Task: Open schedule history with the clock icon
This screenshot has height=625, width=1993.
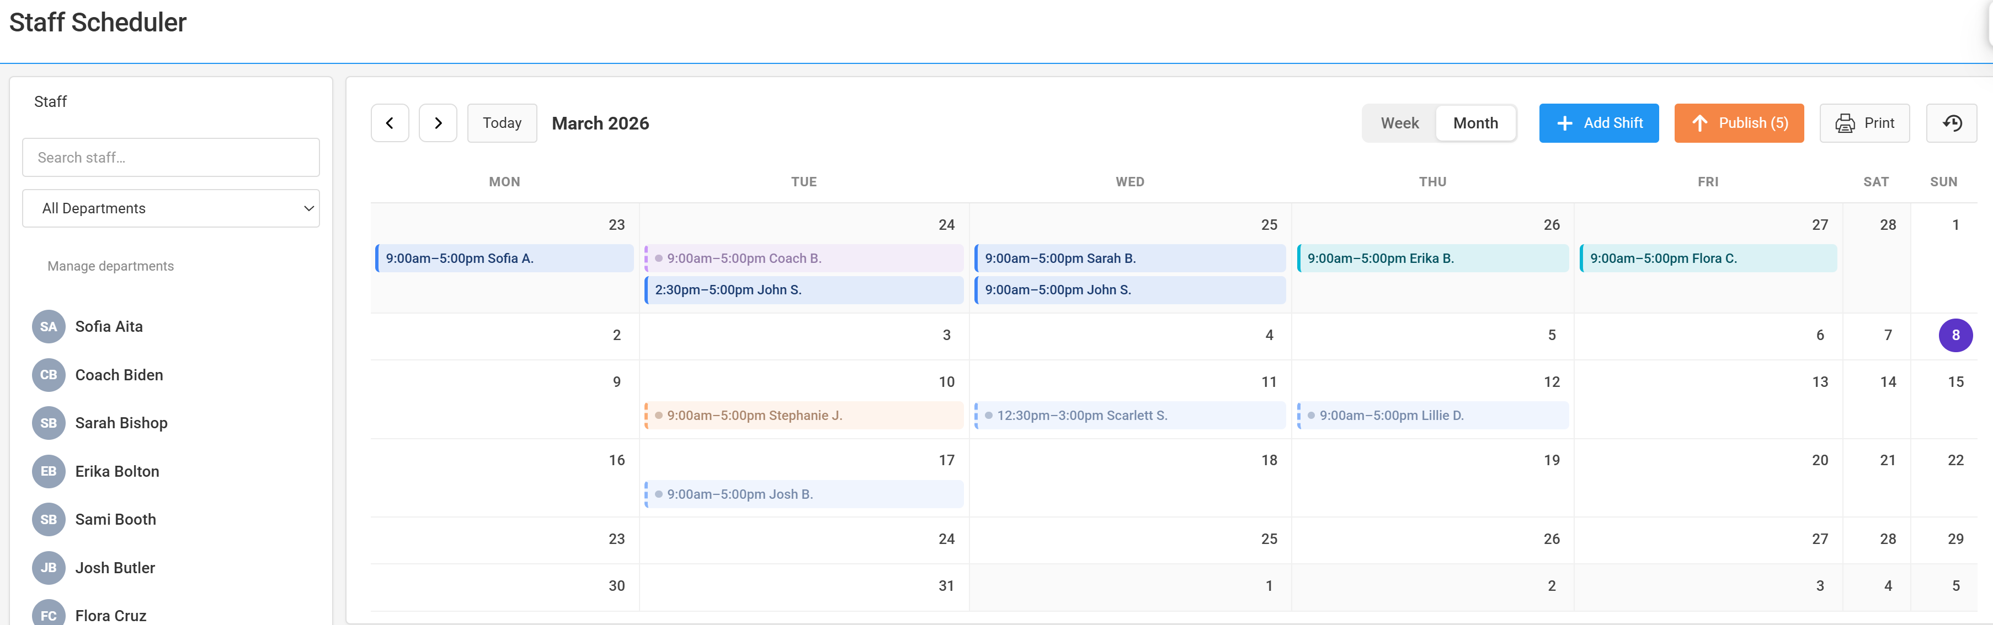Action: coord(1951,123)
